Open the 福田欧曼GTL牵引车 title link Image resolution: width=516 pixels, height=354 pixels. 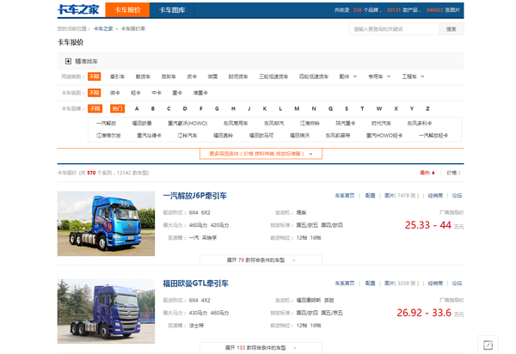pos(195,284)
